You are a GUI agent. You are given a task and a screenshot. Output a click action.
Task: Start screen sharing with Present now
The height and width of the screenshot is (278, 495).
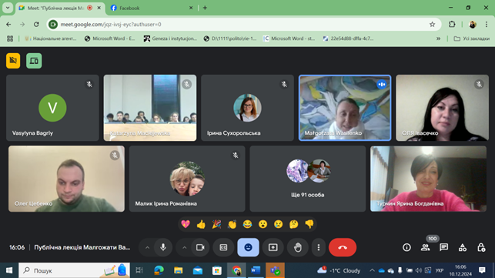click(x=273, y=247)
